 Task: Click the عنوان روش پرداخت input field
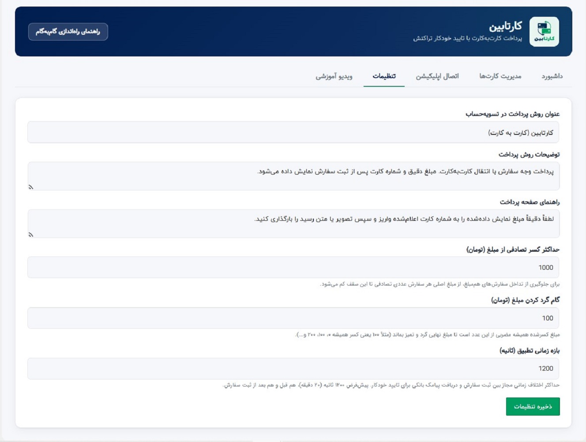pos(293,132)
